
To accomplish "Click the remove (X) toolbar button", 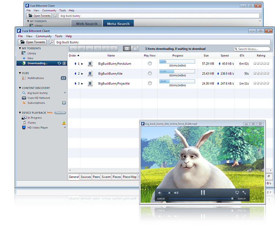I will 114,49.
